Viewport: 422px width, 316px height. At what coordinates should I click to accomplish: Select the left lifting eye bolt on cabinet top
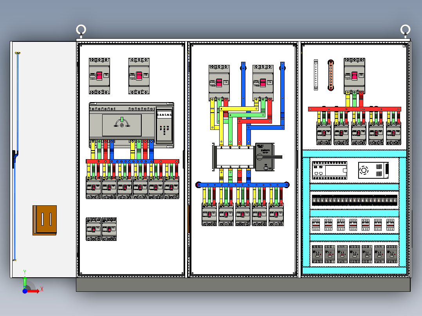81,30
